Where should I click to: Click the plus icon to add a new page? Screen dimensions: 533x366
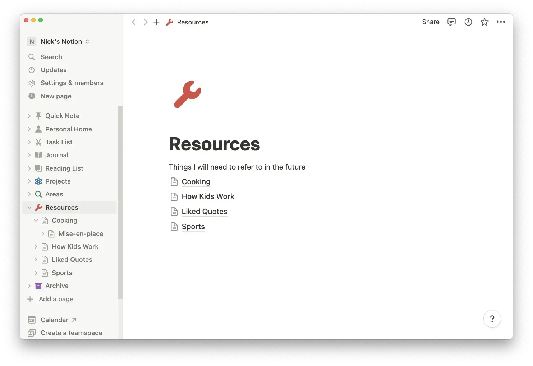(156, 22)
